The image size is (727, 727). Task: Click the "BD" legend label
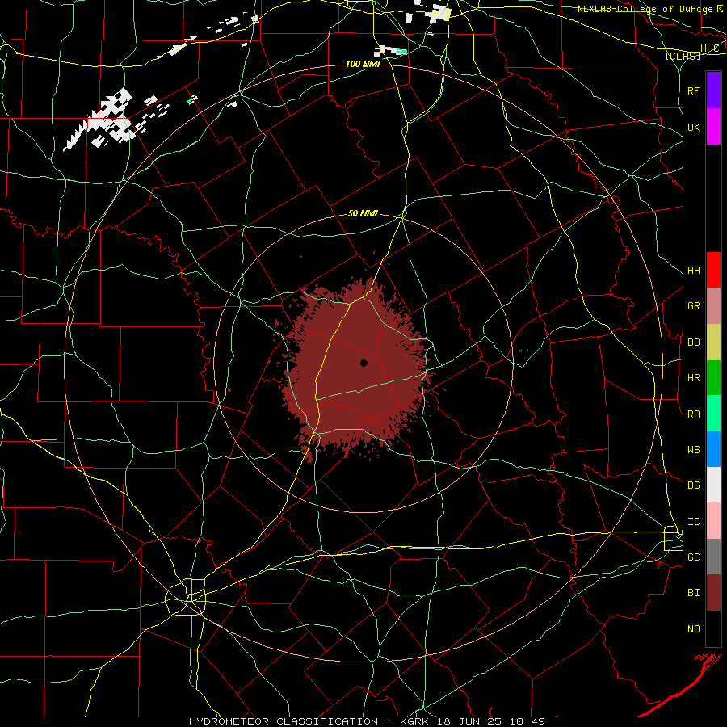coord(694,342)
